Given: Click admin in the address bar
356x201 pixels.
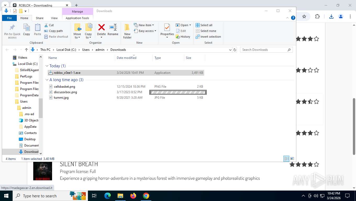Looking at the screenshot, I should coord(100,50).
